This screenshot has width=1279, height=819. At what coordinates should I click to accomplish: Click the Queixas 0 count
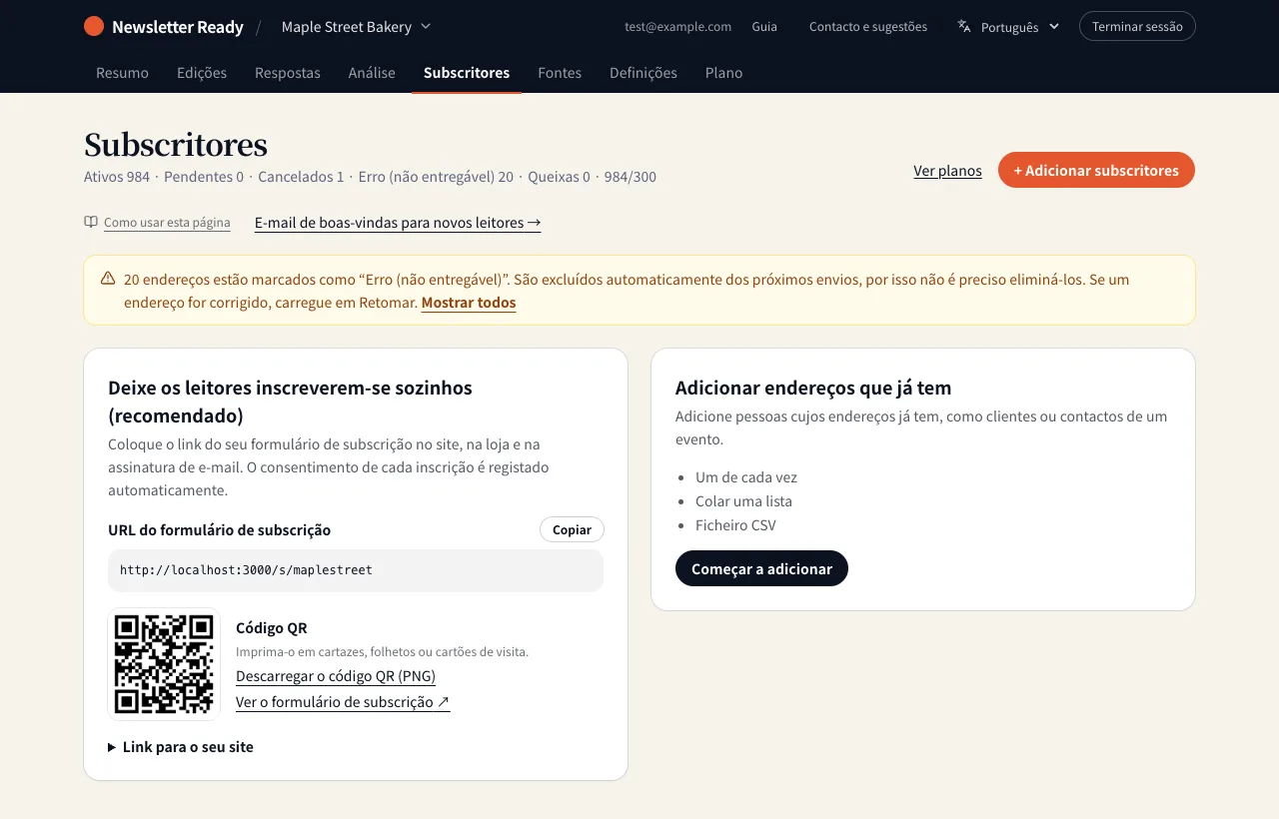pyautogui.click(x=559, y=176)
